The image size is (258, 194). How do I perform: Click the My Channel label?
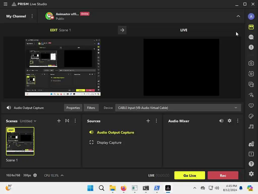pos(16,16)
